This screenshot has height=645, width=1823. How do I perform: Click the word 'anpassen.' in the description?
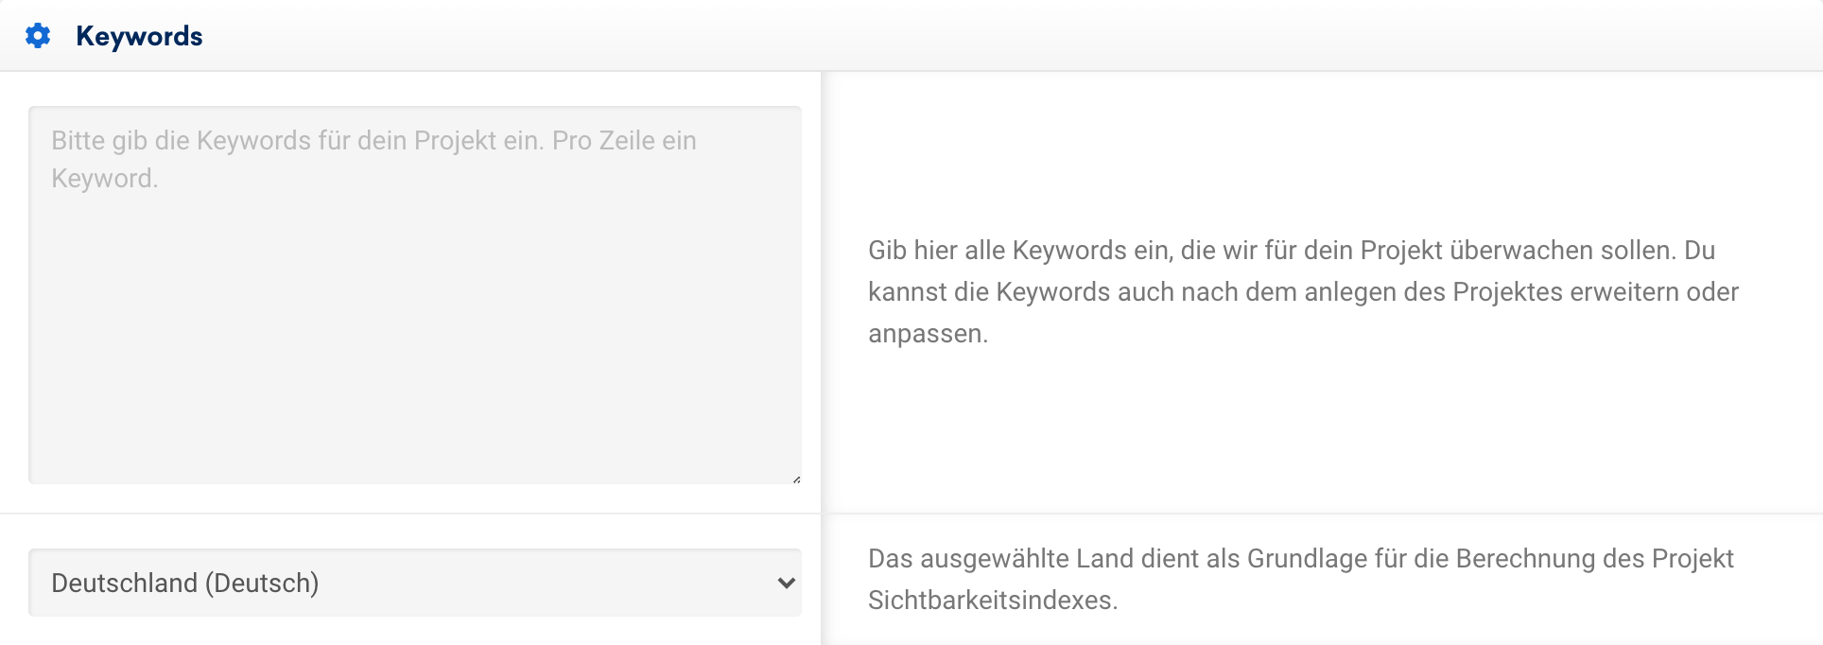tap(928, 334)
